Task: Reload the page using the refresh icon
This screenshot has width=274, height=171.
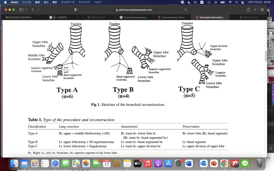Action: tap(185, 10)
